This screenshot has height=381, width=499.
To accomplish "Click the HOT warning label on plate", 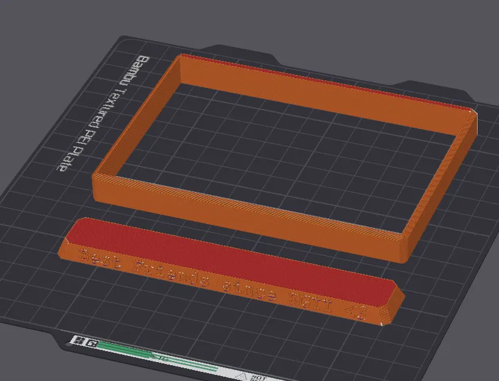I will pos(259,377).
